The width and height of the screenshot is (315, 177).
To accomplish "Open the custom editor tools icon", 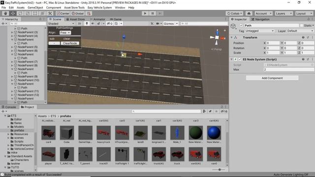I will (50, 13).
